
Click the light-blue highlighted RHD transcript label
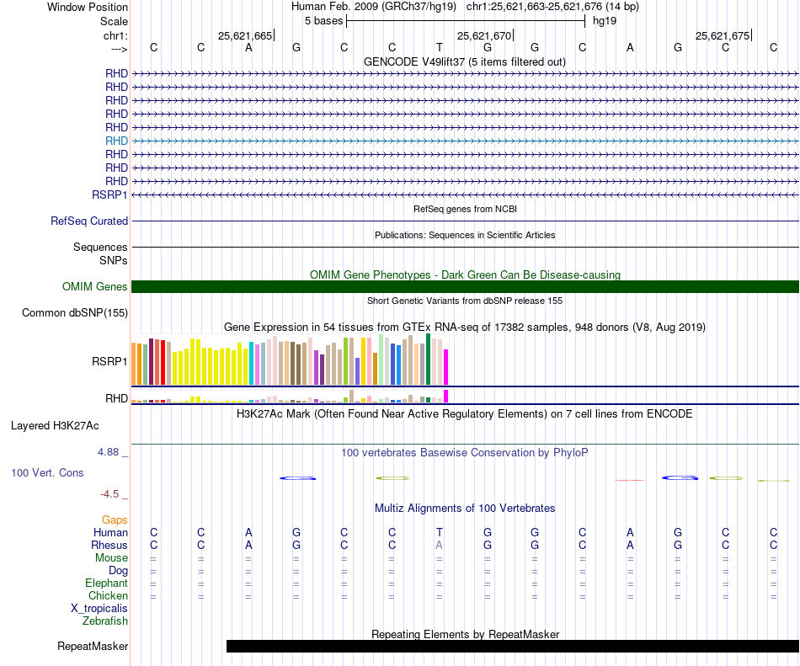click(116, 141)
